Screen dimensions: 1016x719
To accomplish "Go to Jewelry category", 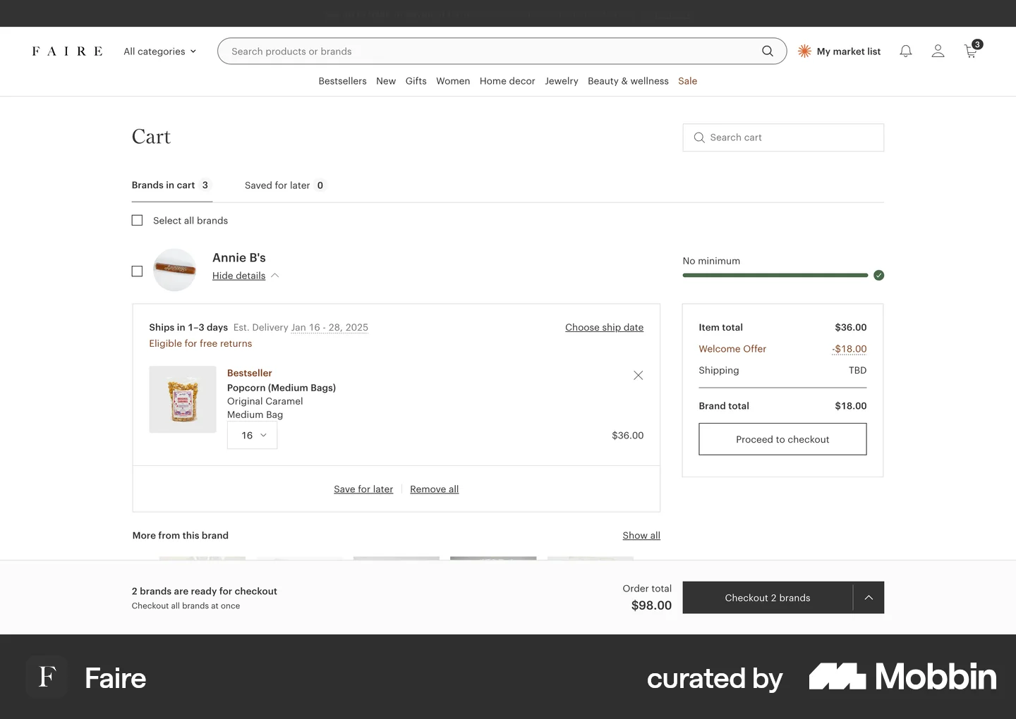I will 562,81.
